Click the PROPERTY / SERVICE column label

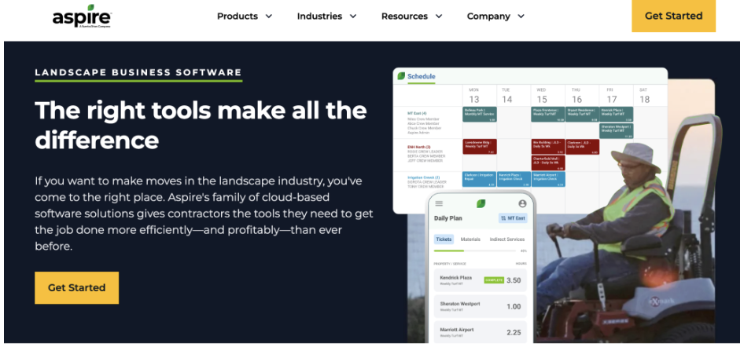coord(450,264)
